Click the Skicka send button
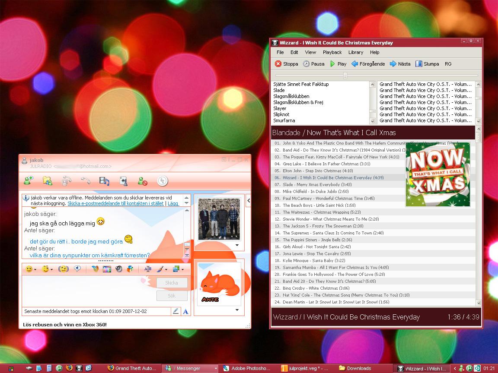Screen dimensions: 498x373 172,283
